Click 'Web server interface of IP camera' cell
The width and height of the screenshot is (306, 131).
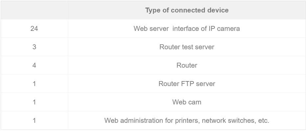point(187,29)
